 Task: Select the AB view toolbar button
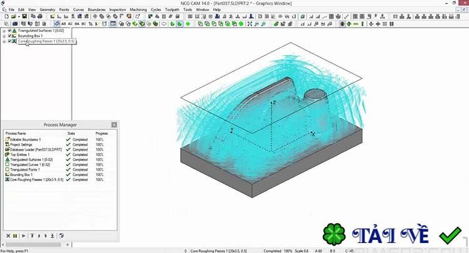coord(63,24)
